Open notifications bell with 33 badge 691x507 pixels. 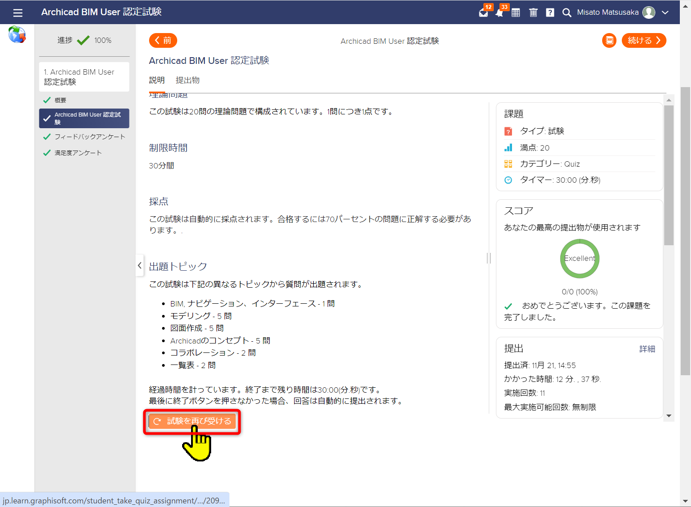tap(500, 12)
